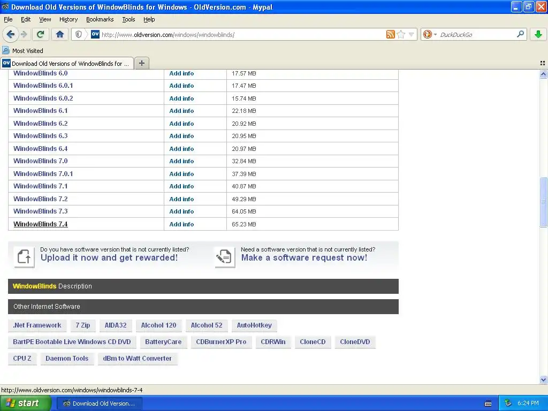Image resolution: width=548 pixels, height=411 pixels.
Task: Click in the DuckDuckGo search field
Action: pyautogui.click(x=477, y=35)
